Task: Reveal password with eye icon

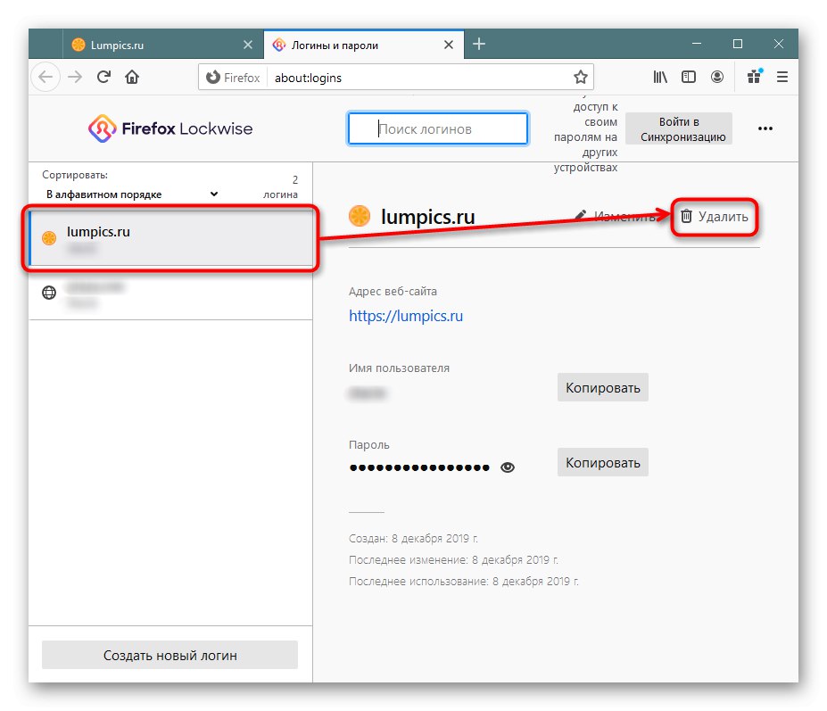Action: point(508,467)
